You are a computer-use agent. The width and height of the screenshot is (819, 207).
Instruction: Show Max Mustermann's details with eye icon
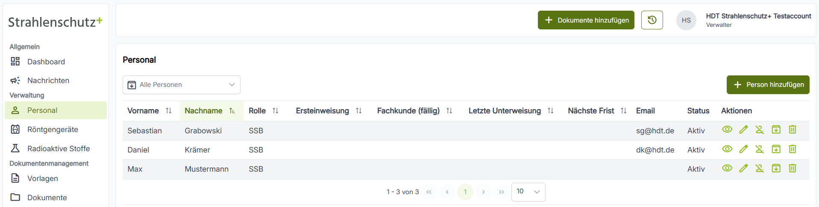[x=727, y=168]
